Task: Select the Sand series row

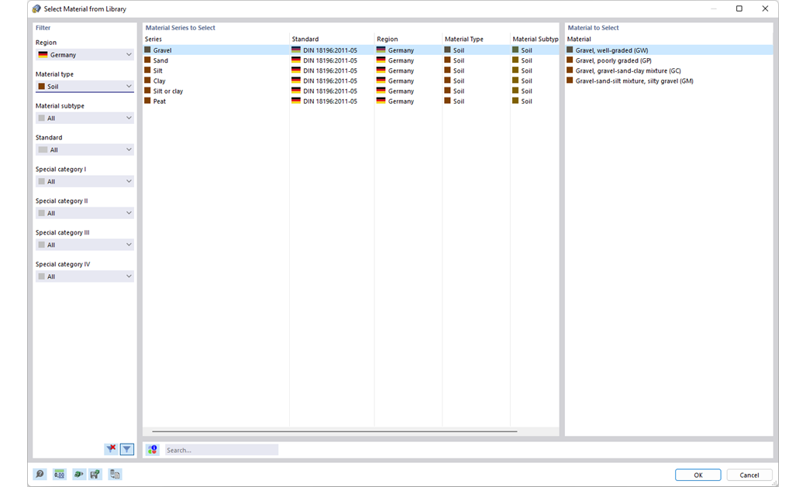Action: click(x=350, y=60)
